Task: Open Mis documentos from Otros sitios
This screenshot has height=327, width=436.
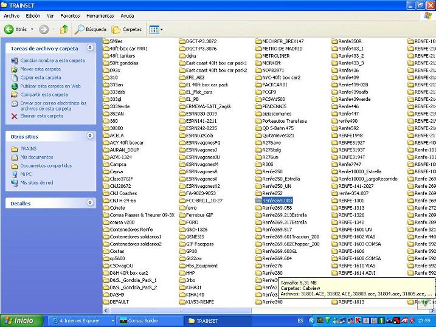Action: (36, 157)
